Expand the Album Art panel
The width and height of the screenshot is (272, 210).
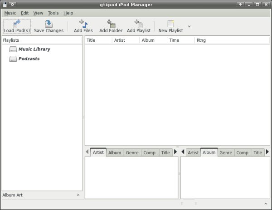click(x=78, y=195)
